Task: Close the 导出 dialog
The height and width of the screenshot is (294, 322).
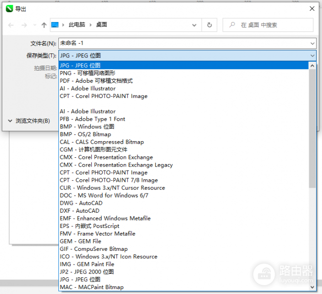Action: [312, 9]
